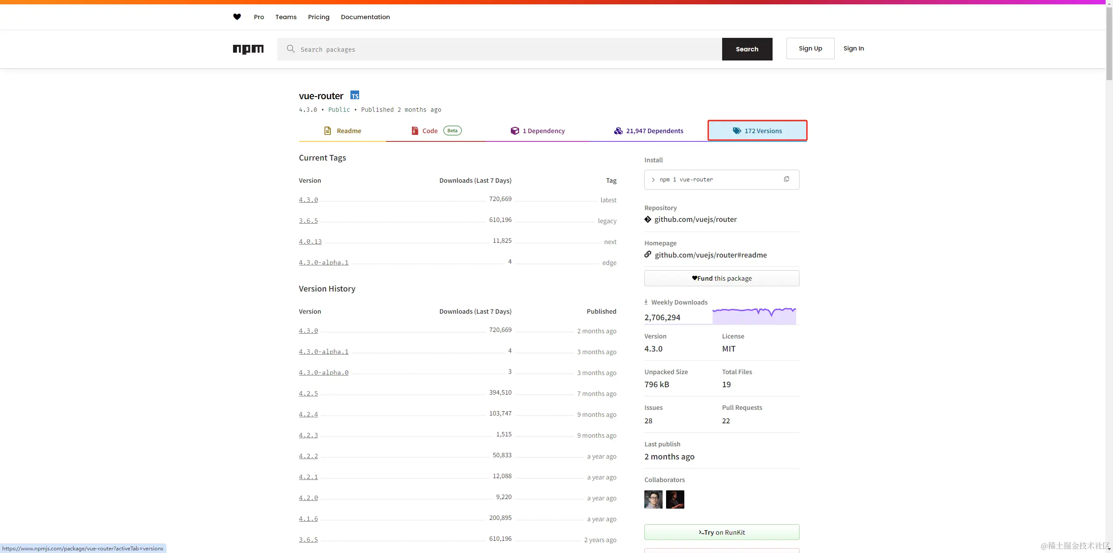Click the weekly downloads sparkline chart
The height and width of the screenshot is (553, 1113).
coord(754,316)
